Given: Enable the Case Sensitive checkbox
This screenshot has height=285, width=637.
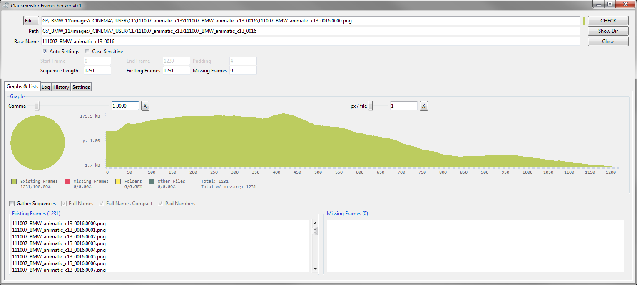Looking at the screenshot, I should [87, 52].
